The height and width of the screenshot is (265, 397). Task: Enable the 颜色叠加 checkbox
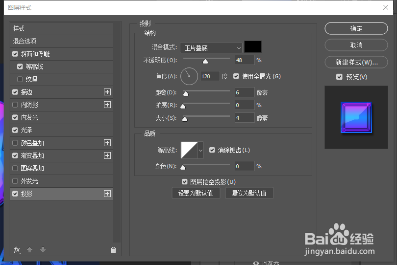point(15,143)
